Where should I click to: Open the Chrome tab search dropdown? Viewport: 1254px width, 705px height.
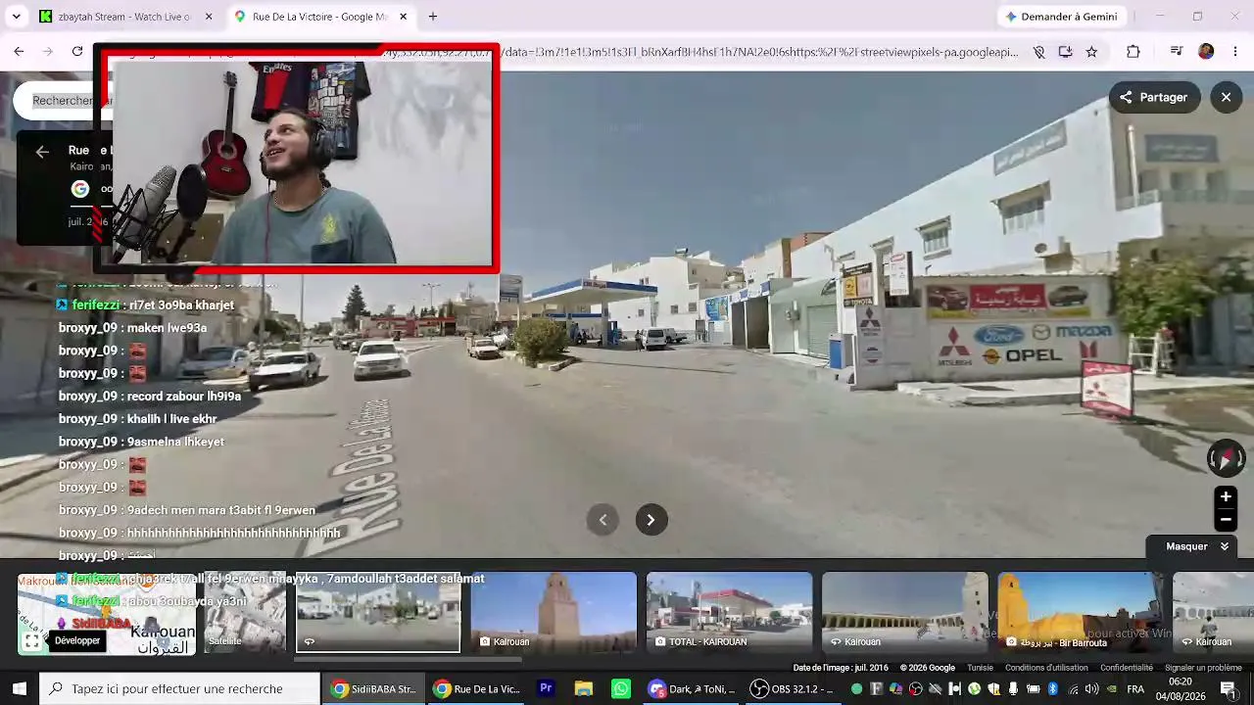click(16, 17)
